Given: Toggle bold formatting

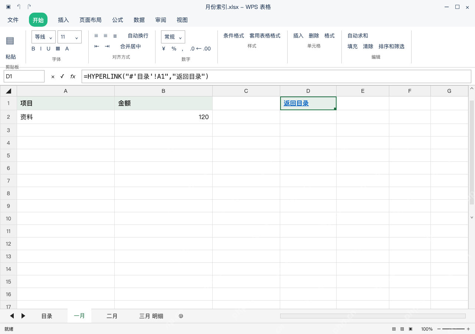Looking at the screenshot, I should [x=33, y=49].
